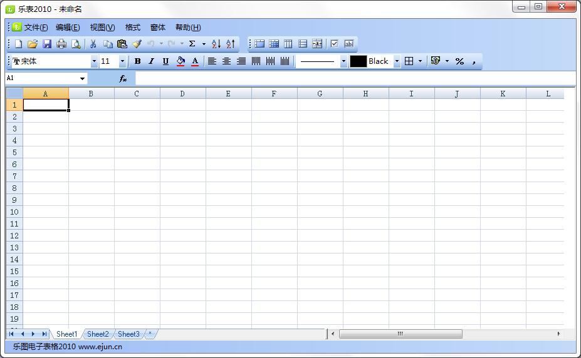Click the merge cells icon
Image resolution: width=581 pixels, height=358 pixels.
(317, 44)
